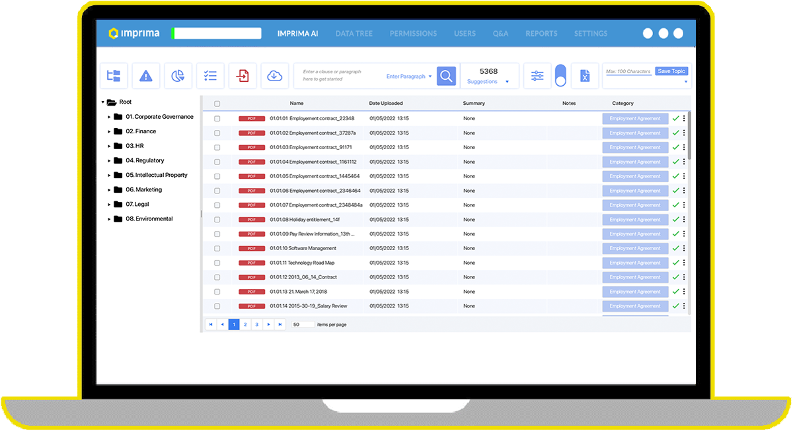Image resolution: width=793 pixels, height=431 pixels.
Task: Open the PERMISSIONS tab
Action: pyautogui.click(x=413, y=34)
